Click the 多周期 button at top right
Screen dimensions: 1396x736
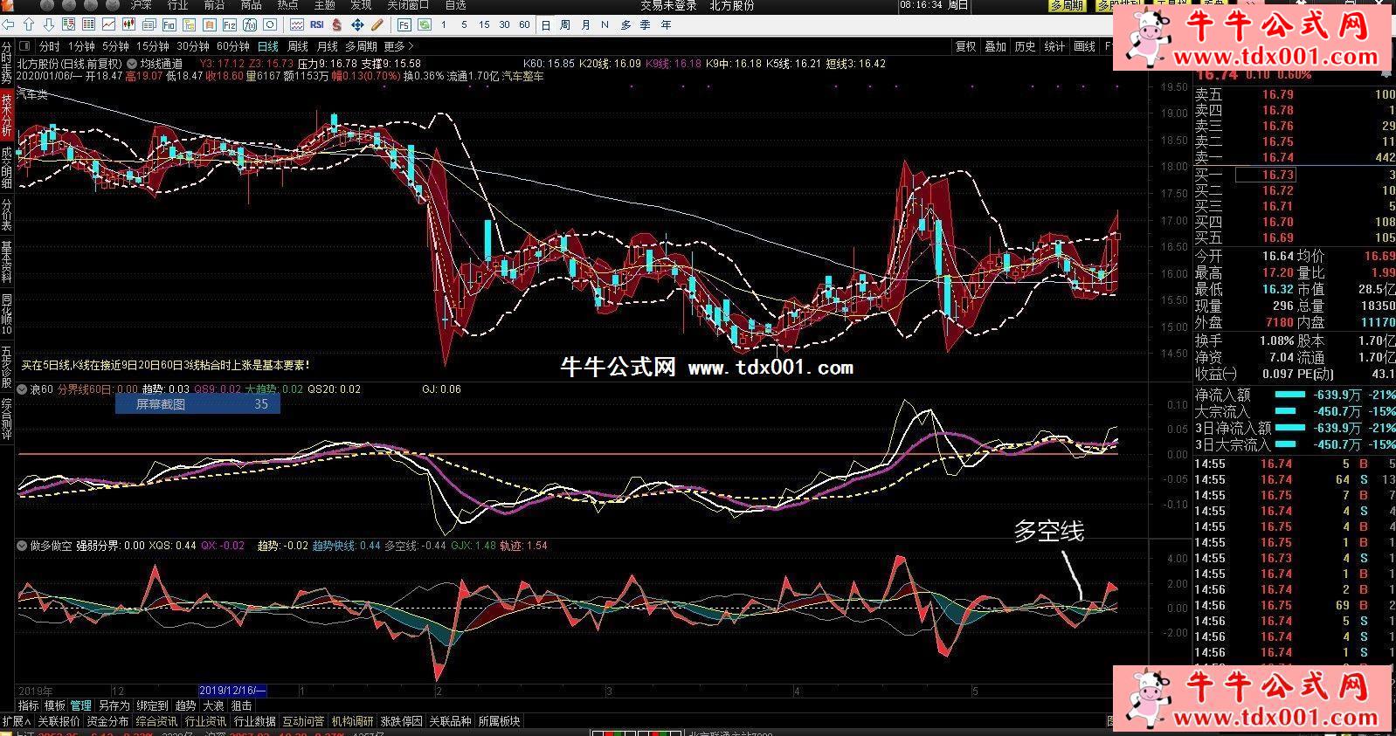coord(1066,5)
